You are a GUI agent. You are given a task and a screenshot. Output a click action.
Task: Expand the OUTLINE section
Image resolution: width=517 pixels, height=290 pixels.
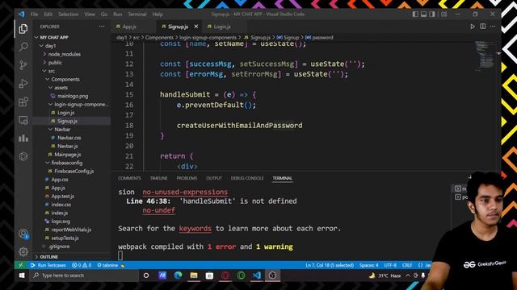(48, 257)
